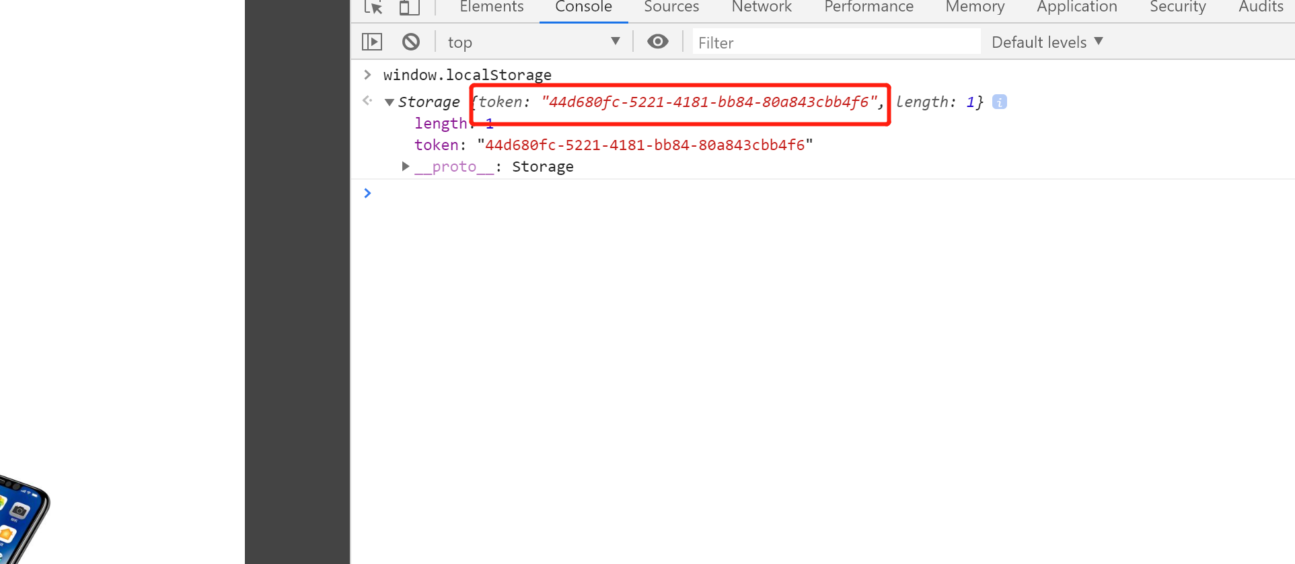Switch to the Elements tab
This screenshot has width=1295, height=564.
click(x=492, y=7)
